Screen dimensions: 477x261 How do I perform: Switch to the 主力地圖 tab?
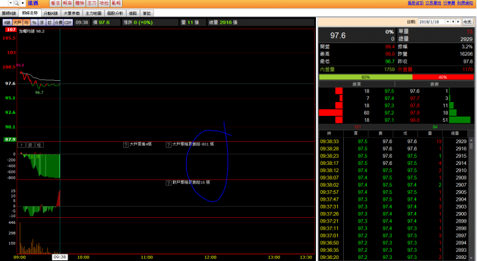coord(93,13)
